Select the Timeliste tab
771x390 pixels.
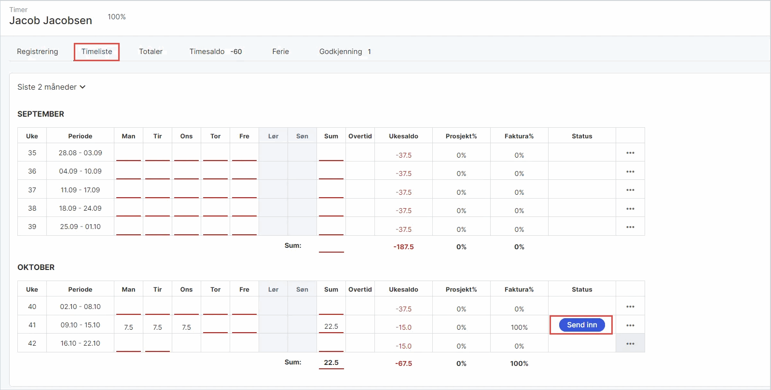[x=96, y=52]
